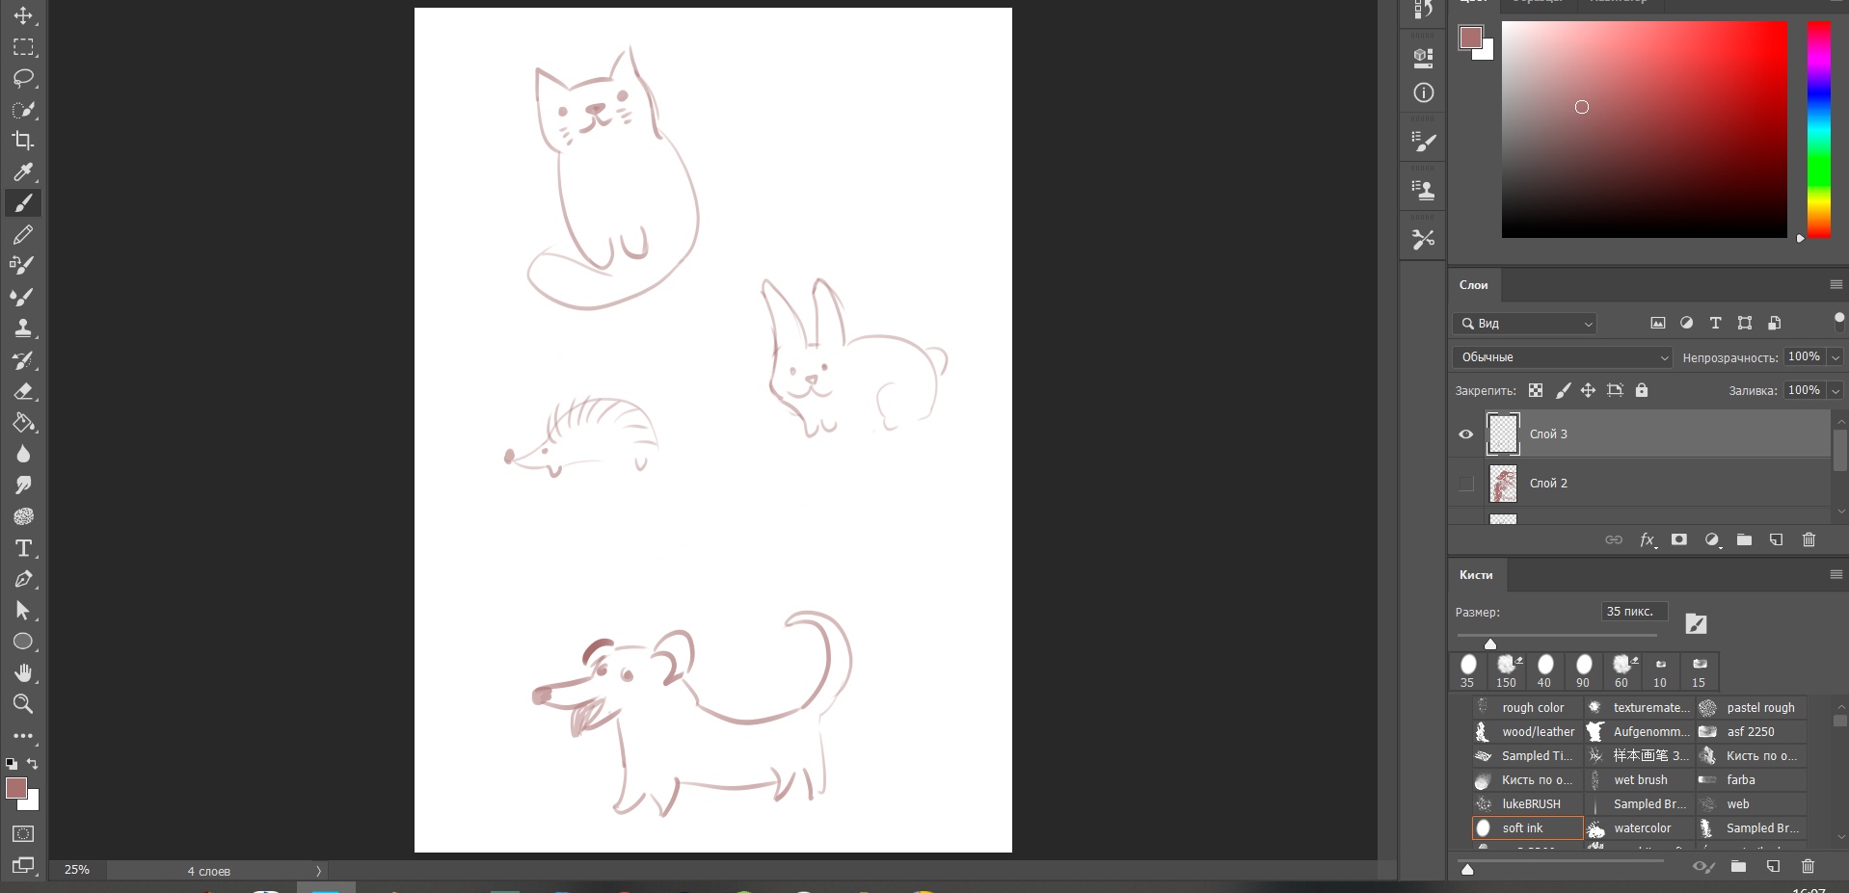The height and width of the screenshot is (893, 1849).
Task: Choose the pastel rough brush
Action: pyautogui.click(x=1752, y=708)
